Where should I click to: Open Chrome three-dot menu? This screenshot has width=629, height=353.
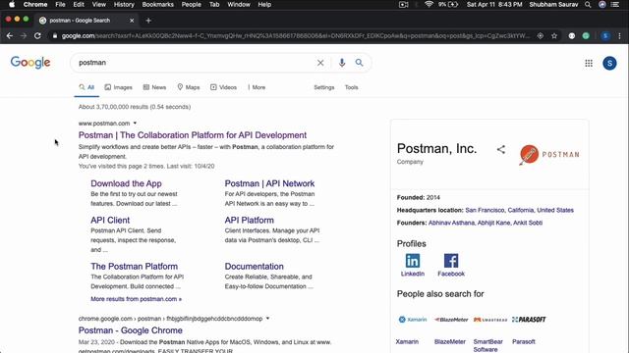point(619,35)
